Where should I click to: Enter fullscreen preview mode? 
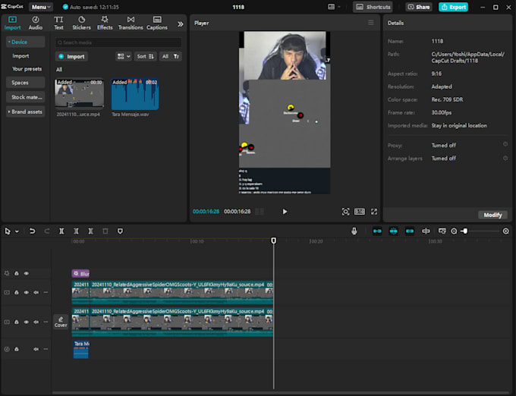click(x=374, y=212)
